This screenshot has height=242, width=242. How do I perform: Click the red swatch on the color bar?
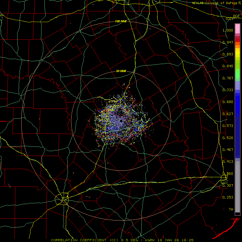(x=237, y=40)
